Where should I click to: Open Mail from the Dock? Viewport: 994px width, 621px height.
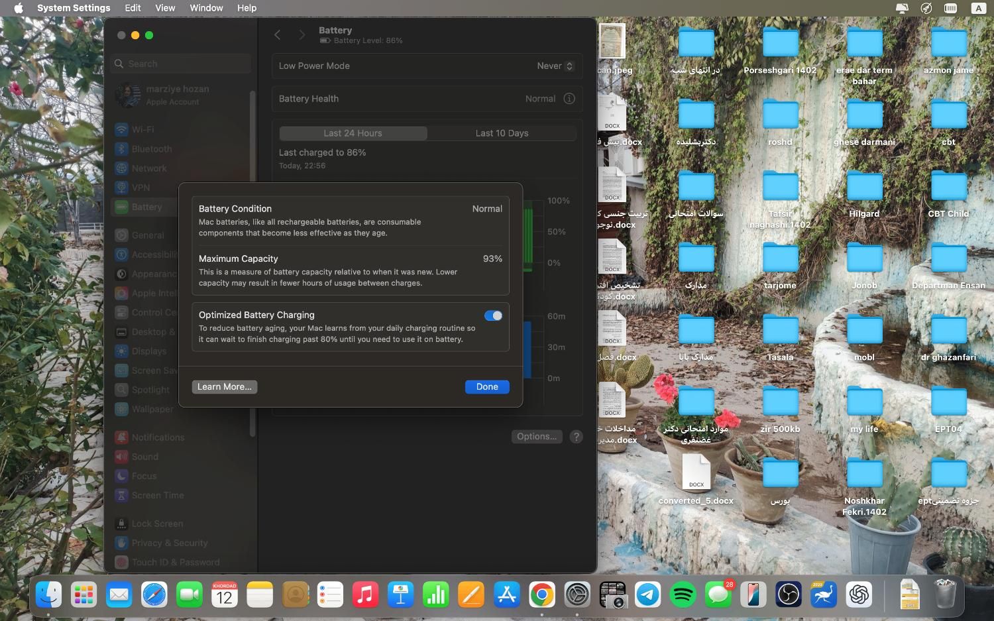(x=119, y=594)
